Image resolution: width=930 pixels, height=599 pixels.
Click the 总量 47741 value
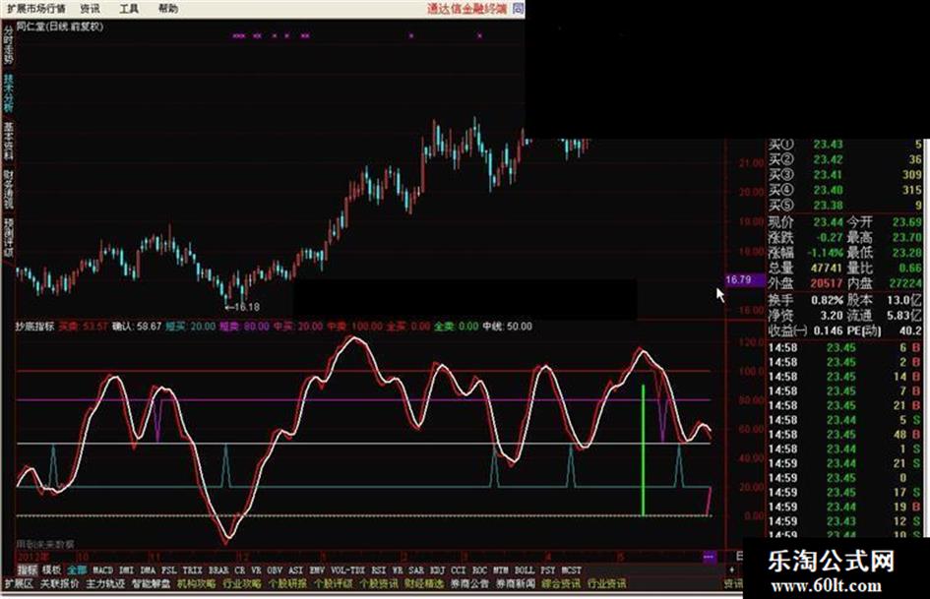[827, 269]
